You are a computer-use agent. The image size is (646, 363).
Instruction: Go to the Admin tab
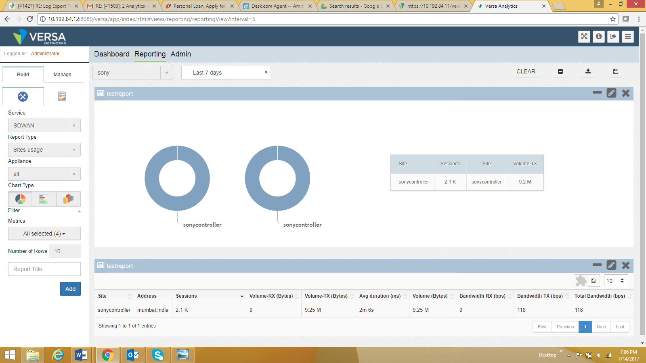181,54
